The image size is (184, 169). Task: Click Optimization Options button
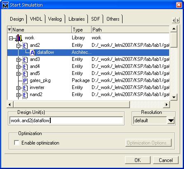(148, 143)
